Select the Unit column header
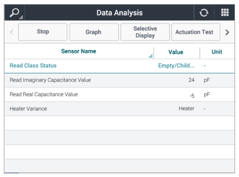 (217, 52)
